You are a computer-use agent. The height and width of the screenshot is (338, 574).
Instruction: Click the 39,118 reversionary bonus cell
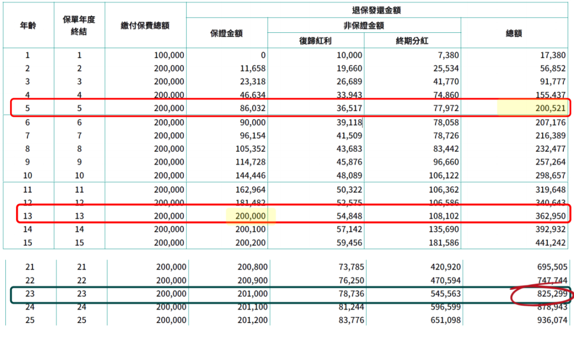click(349, 123)
